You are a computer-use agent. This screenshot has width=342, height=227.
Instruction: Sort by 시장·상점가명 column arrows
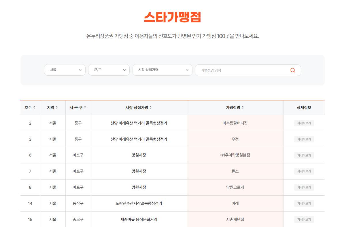(x=151, y=107)
